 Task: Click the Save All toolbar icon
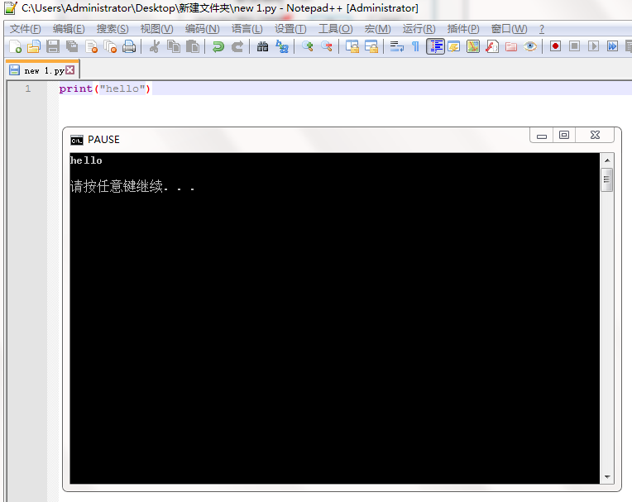pos(72,47)
